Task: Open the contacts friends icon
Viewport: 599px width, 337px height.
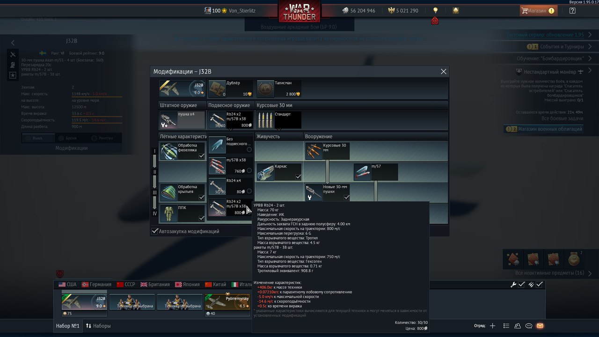Action: (518, 326)
